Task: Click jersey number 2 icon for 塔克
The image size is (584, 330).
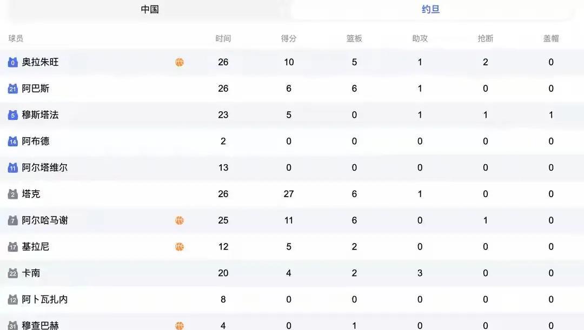Action: click(13, 194)
